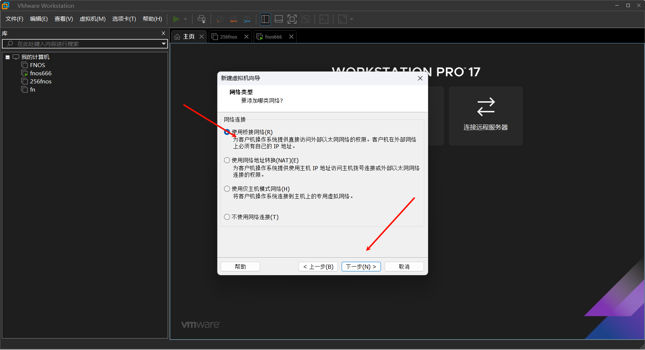Click the console view toolbar icon

(324, 19)
